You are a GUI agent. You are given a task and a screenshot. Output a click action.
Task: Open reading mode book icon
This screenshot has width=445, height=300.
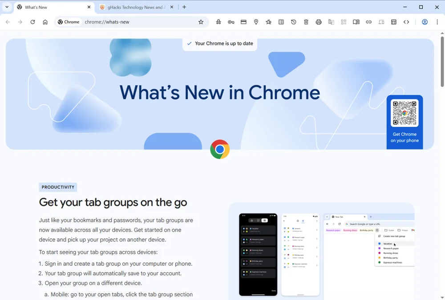(x=356, y=22)
